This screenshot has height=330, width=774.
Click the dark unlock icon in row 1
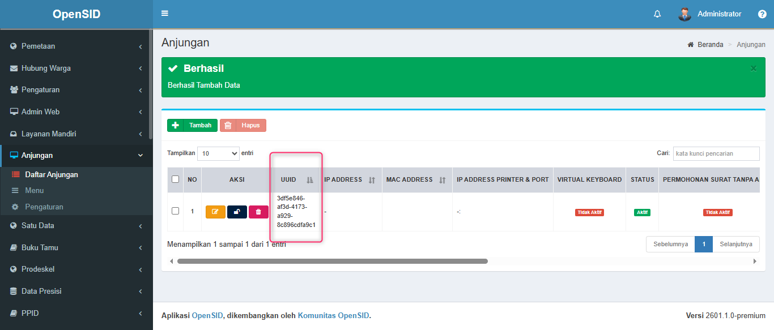tap(237, 212)
